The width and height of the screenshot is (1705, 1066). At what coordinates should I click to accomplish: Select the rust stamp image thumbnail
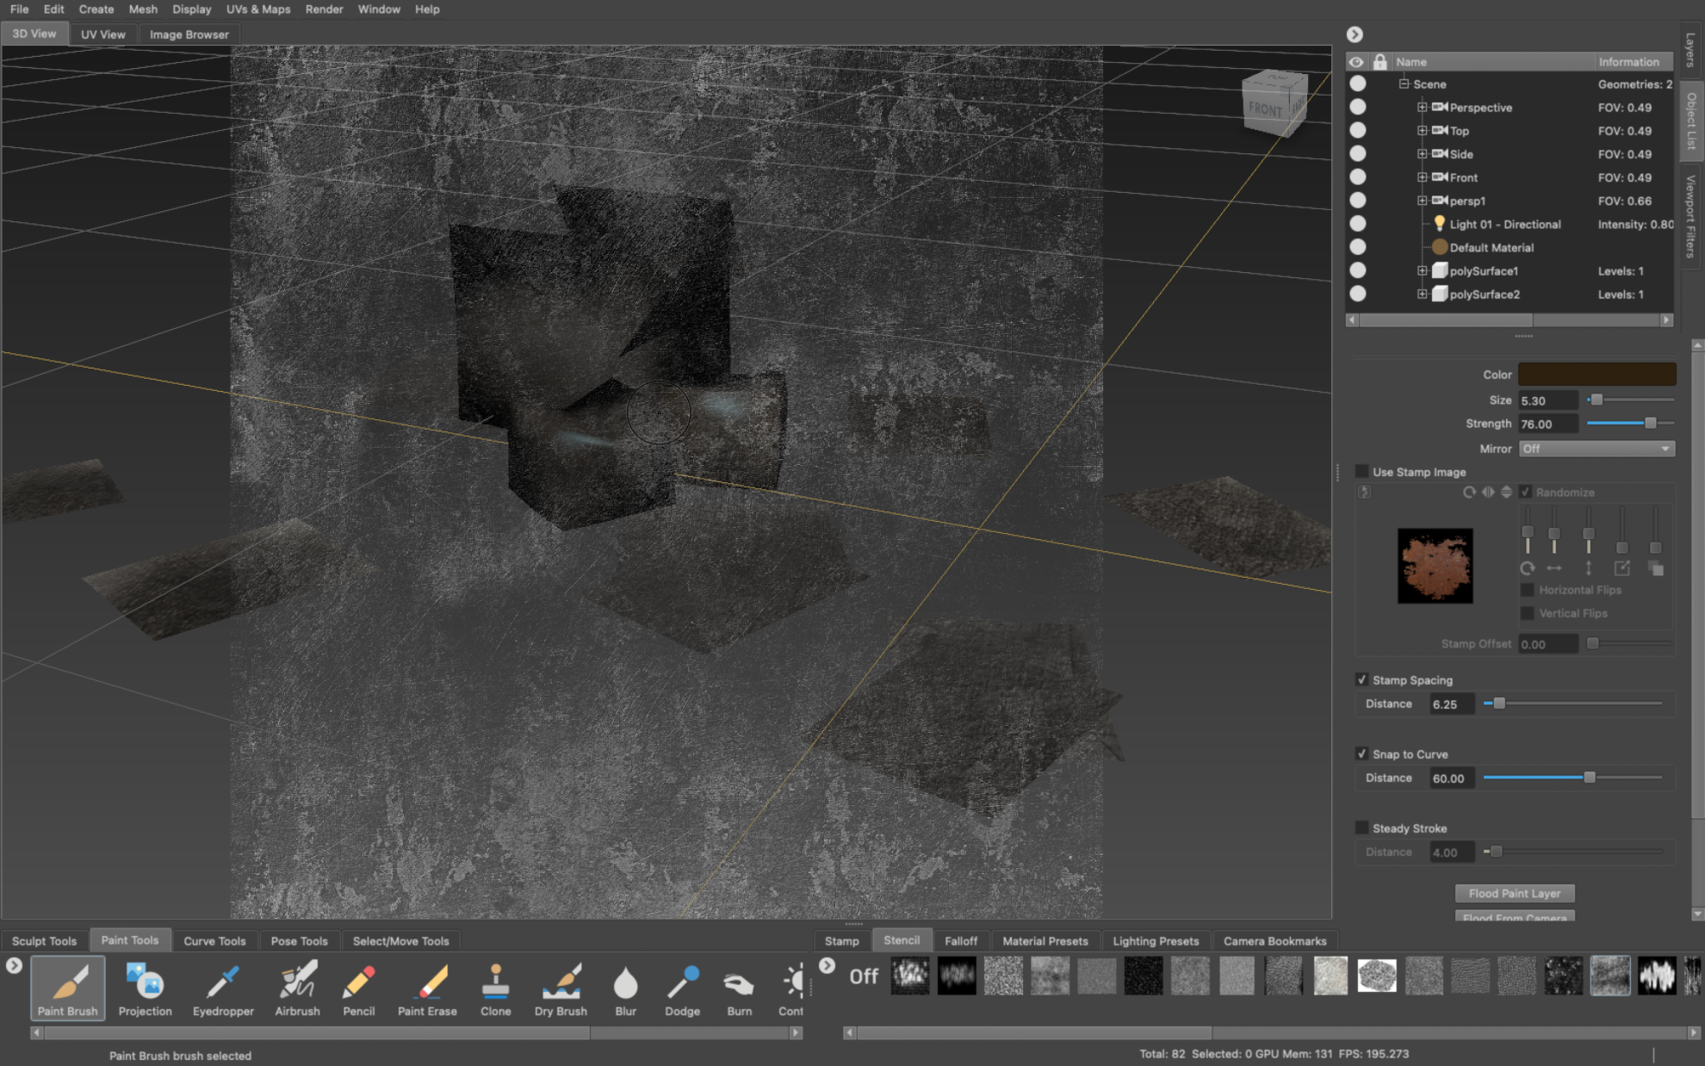pyautogui.click(x=1435, y=566)
